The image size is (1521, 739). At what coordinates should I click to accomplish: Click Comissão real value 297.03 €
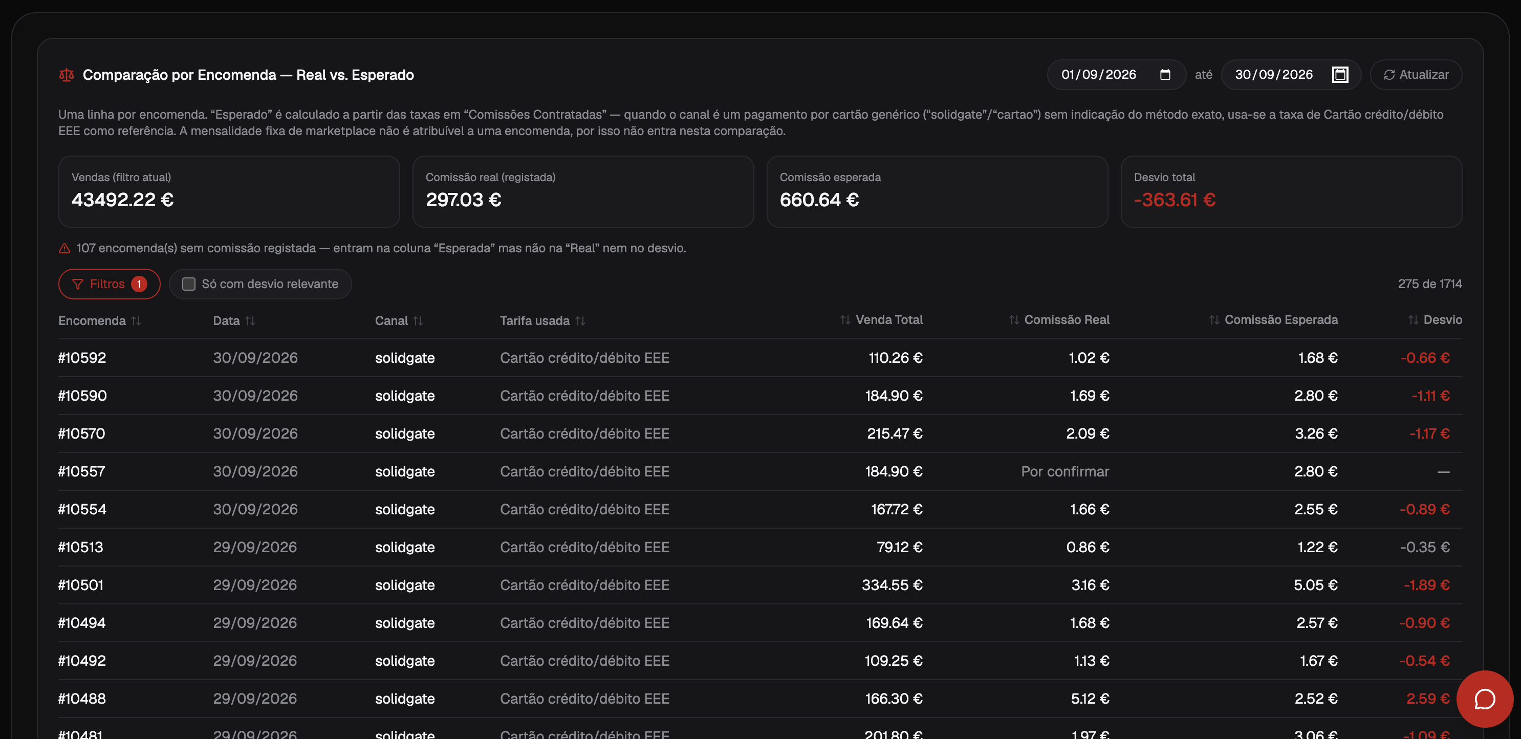point(464,200)
